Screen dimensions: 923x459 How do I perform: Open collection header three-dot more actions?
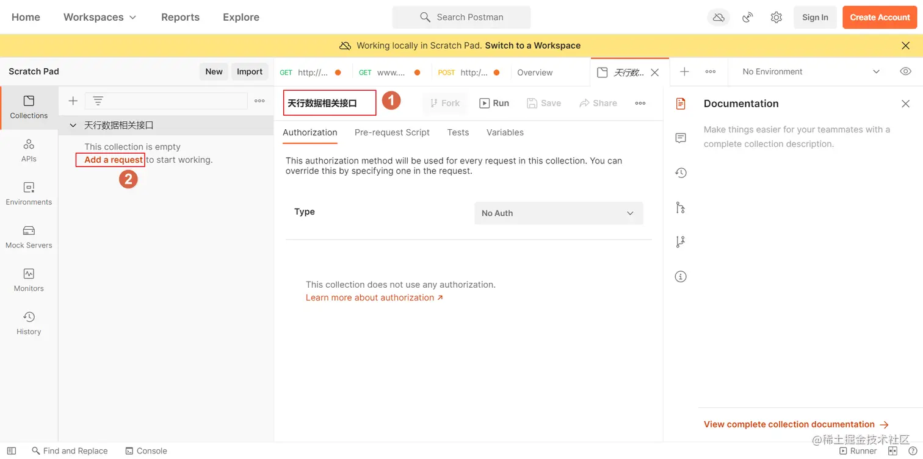tap(640, 103)
